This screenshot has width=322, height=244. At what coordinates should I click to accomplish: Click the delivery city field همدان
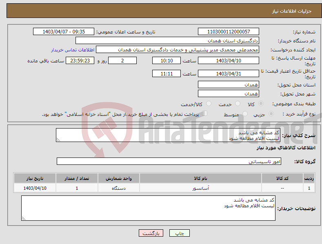tap(229, 94)
